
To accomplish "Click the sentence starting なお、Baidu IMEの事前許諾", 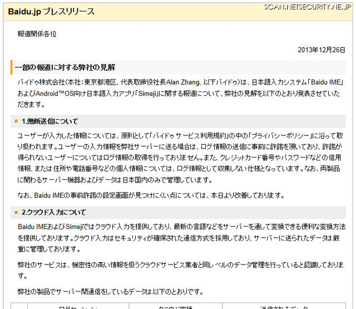I will click(151, 195).
